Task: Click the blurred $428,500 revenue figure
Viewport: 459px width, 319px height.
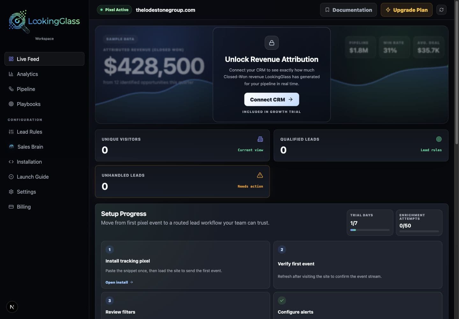Action: [x=154, y=66]
